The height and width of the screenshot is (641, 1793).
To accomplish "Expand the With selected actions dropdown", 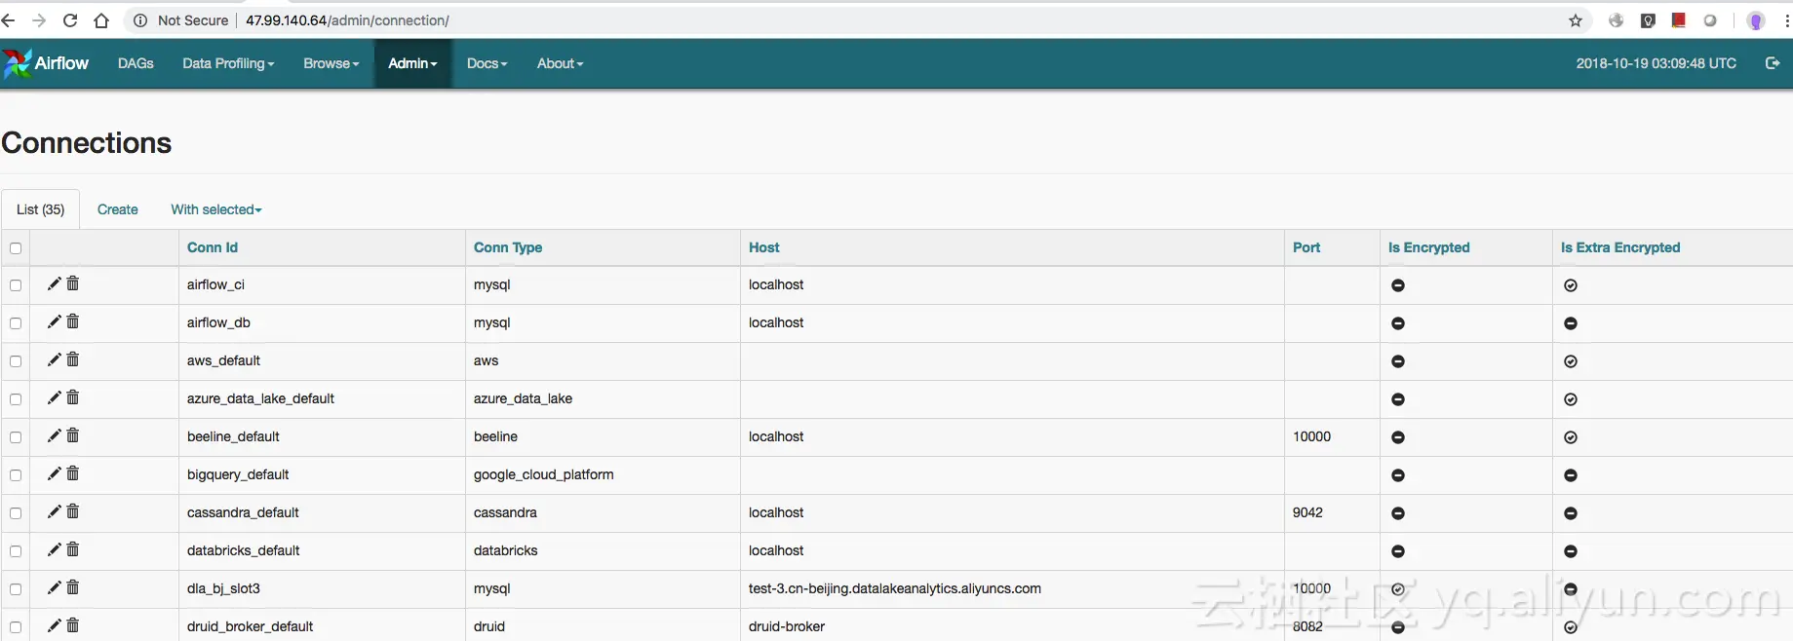I will point(216,209).
